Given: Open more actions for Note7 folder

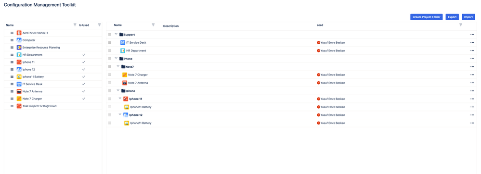Looking at the screenshot, I should pos(472,67).
